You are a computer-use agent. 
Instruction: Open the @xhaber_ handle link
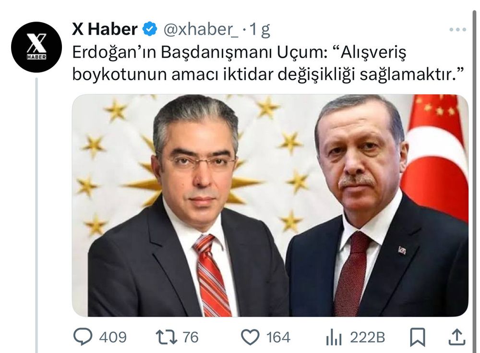[201, 30]
